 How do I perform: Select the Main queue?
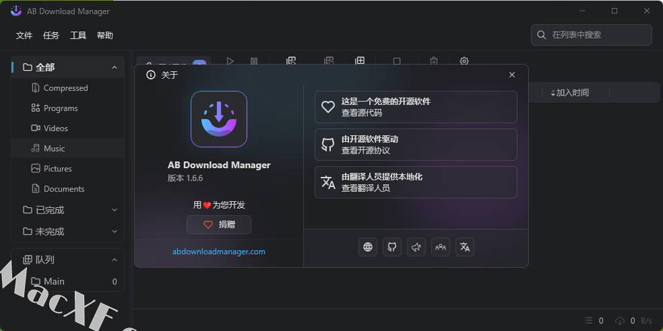[x=67, y=281]
